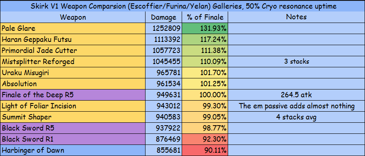Select the Finale of the Deep R5 cell
The width and height of the screenshot is (365, 156).
coord(73,95)
